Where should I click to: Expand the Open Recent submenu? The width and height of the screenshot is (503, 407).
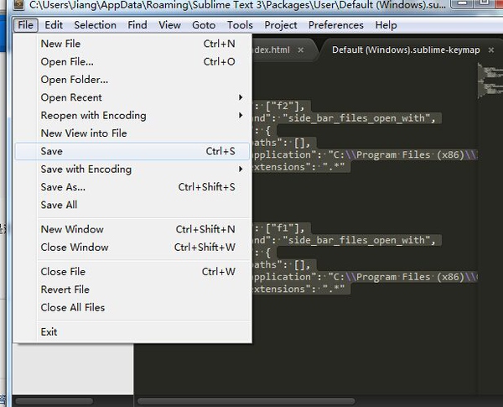click(x=132, y=97)
